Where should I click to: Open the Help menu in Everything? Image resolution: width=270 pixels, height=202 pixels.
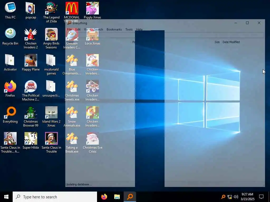point(139,29)
